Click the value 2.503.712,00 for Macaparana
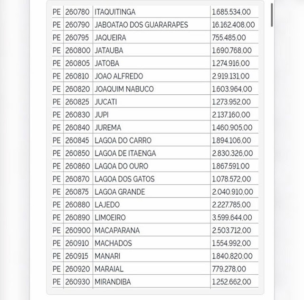 coord(231,230)
